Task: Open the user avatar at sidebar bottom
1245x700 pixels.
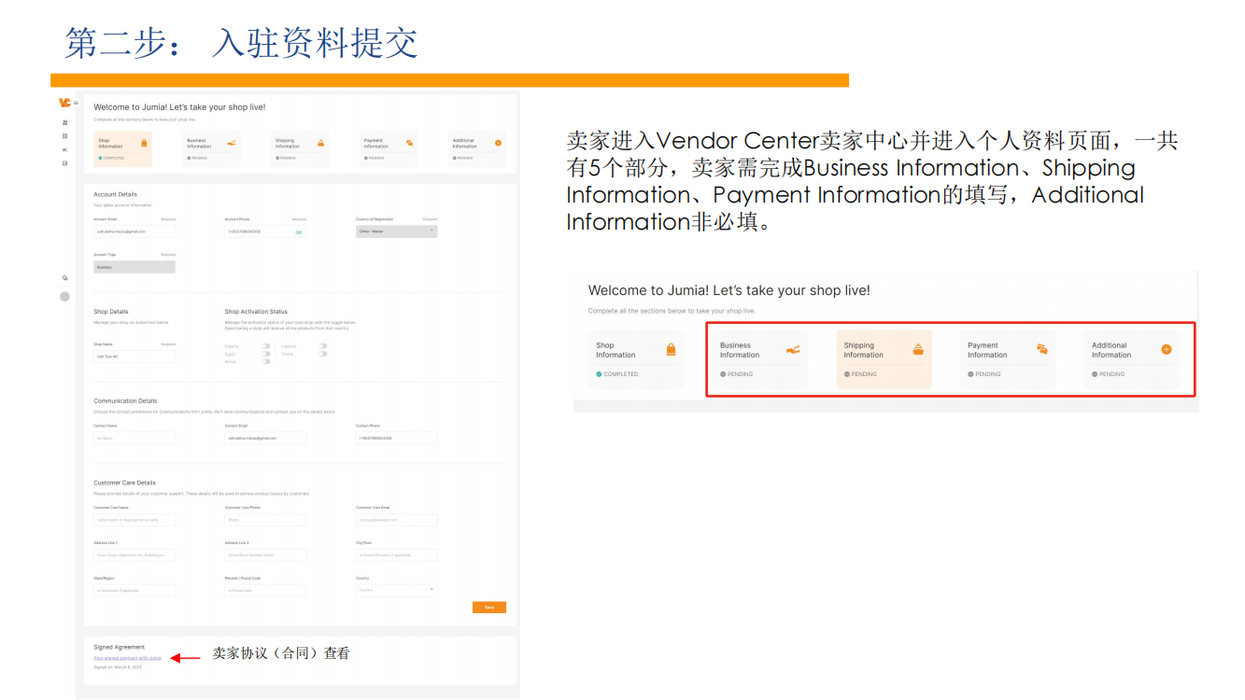Action: click(64, 297)
